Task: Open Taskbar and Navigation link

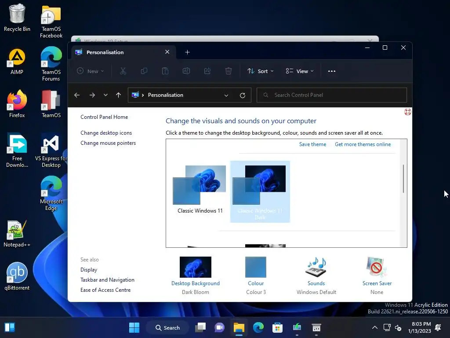Action: [x=107, y=279]
